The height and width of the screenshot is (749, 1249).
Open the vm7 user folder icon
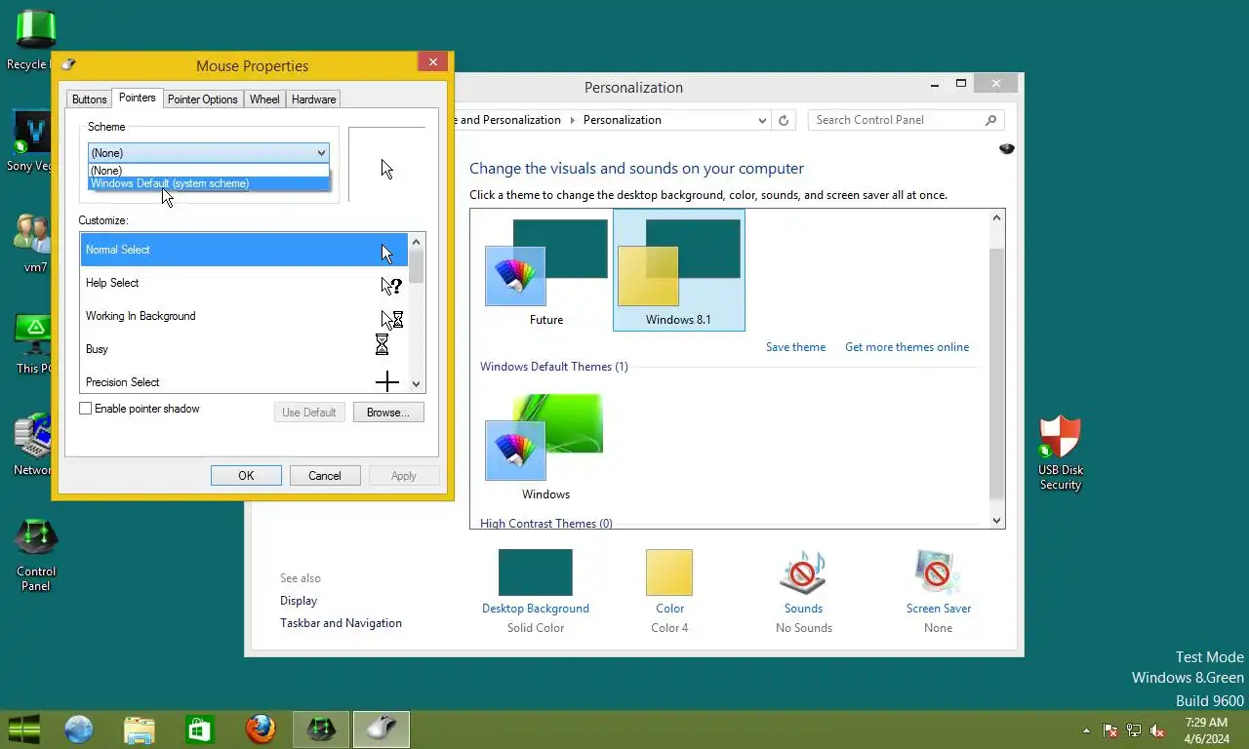(x=33, y=244)
